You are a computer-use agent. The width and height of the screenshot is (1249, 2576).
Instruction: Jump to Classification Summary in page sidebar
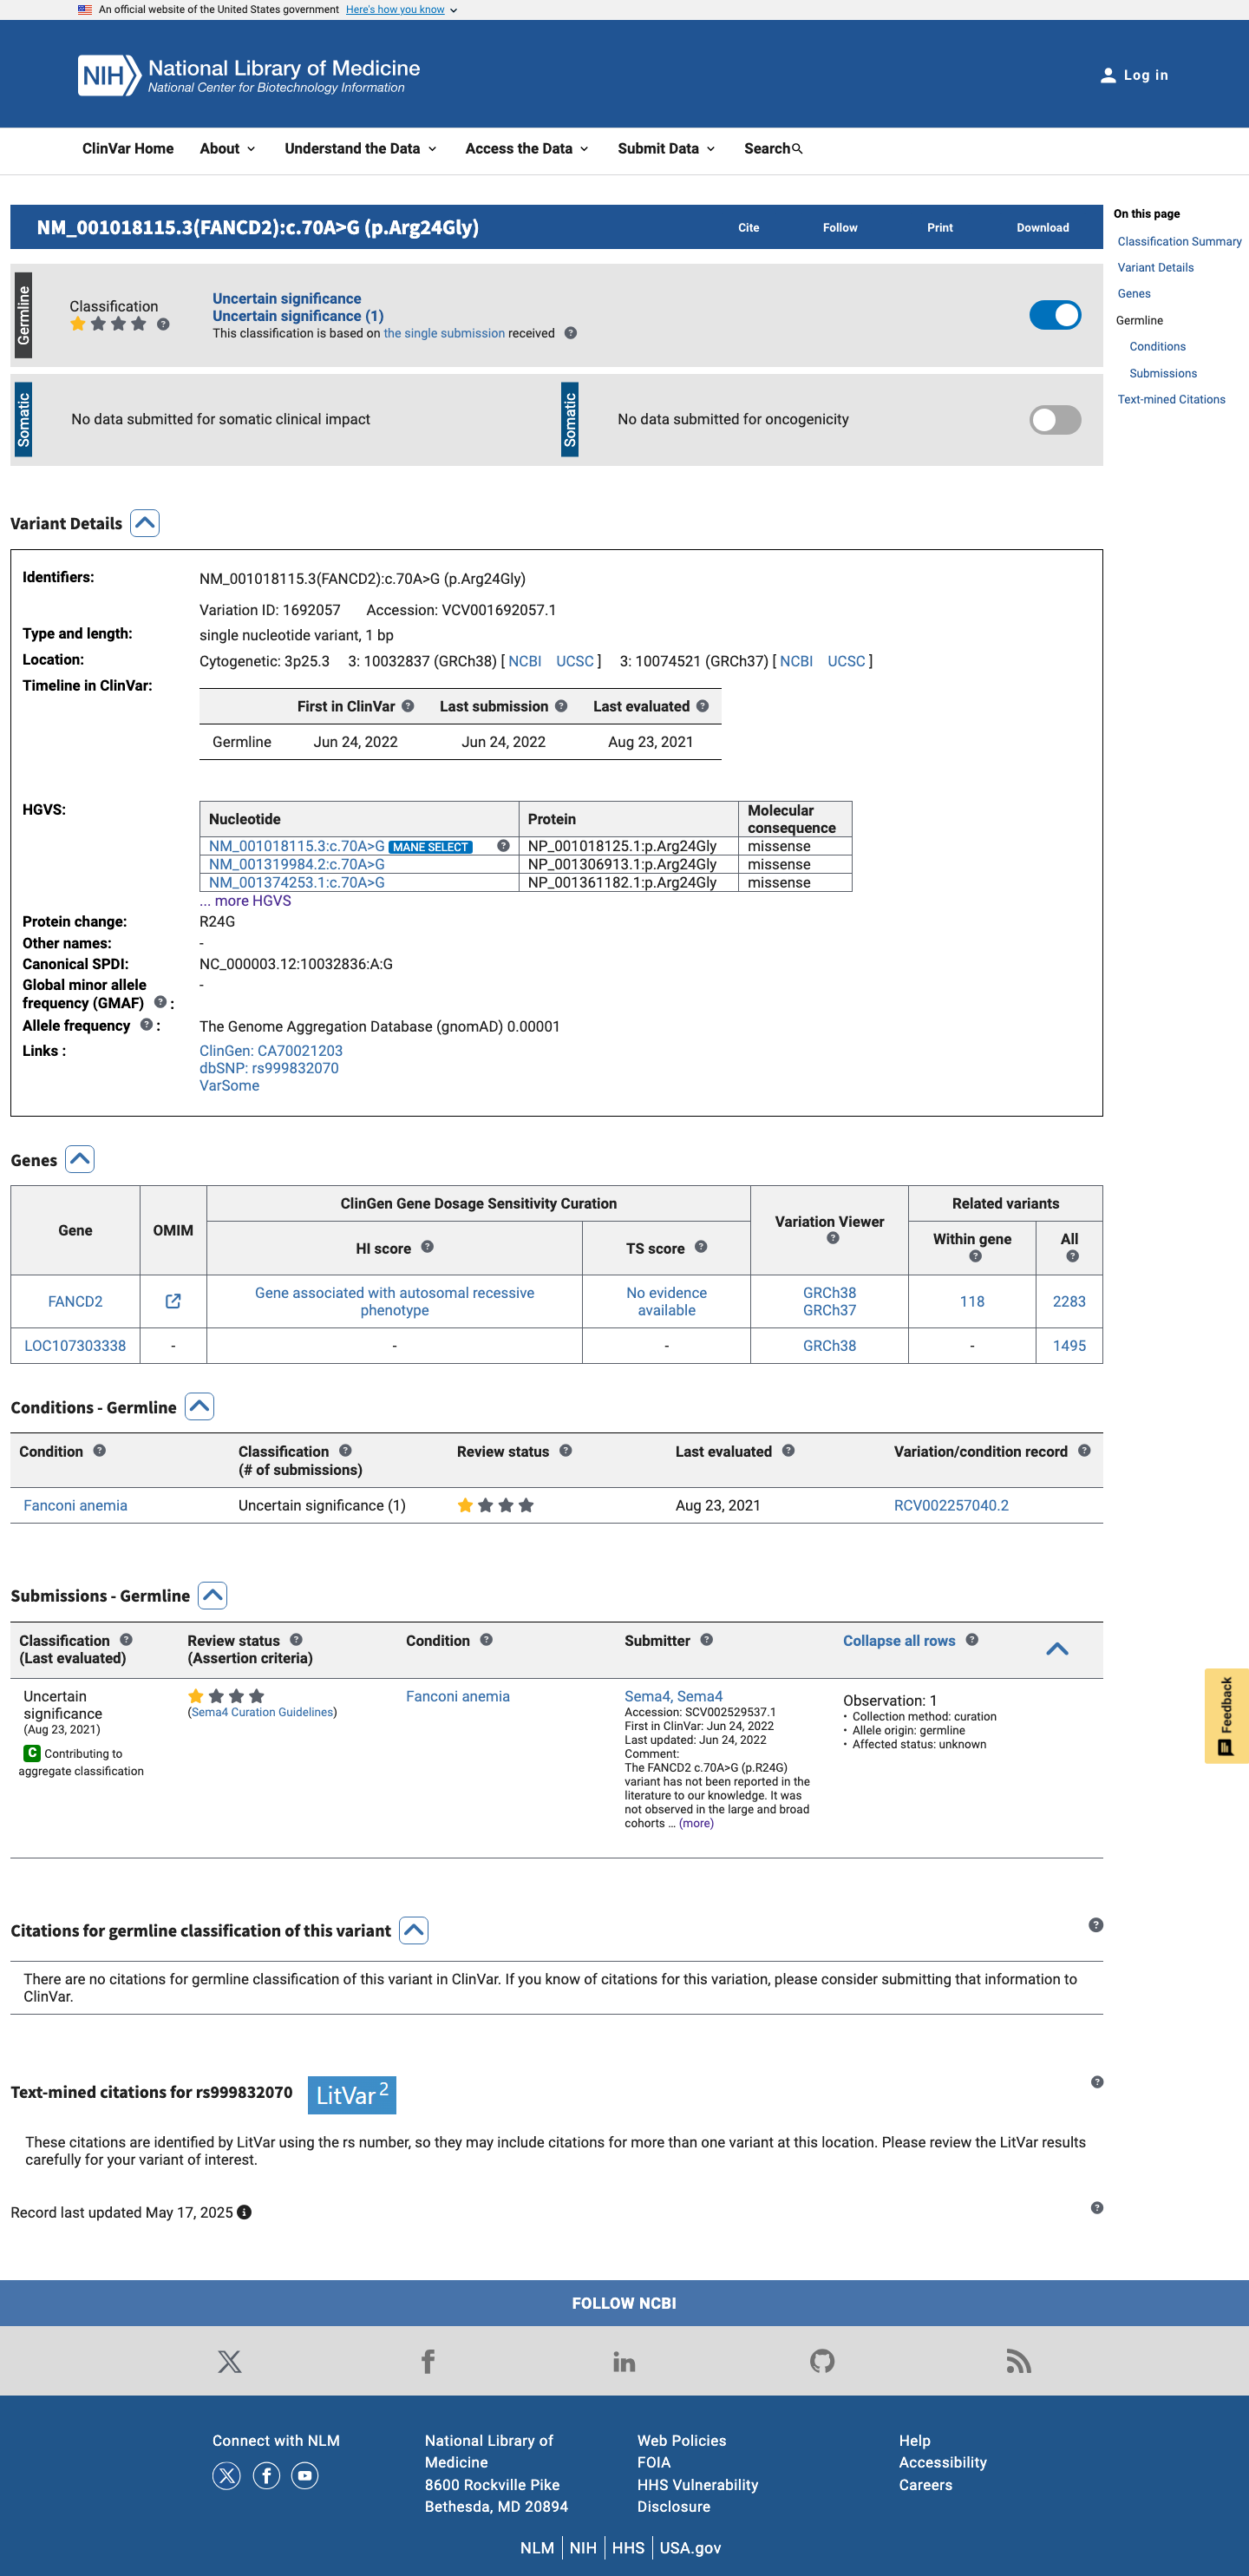click(1179, 242)
